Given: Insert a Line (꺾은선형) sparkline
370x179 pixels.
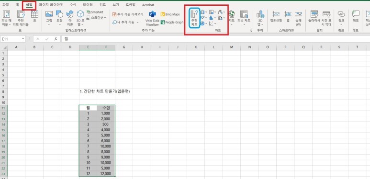Looking at the screenshot, I should pyautogui.click(x=276, y=16).
